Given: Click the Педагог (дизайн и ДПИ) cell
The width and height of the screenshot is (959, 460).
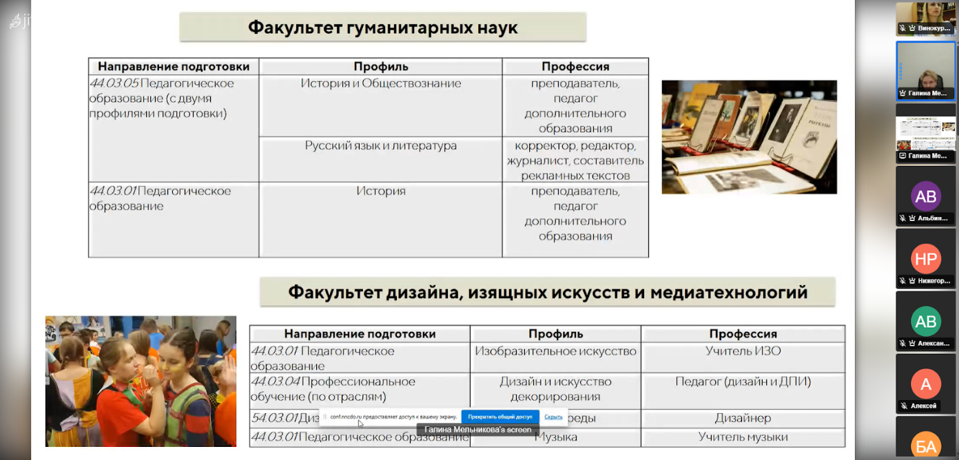Looking at the screenshot, I should click(743, 391).
